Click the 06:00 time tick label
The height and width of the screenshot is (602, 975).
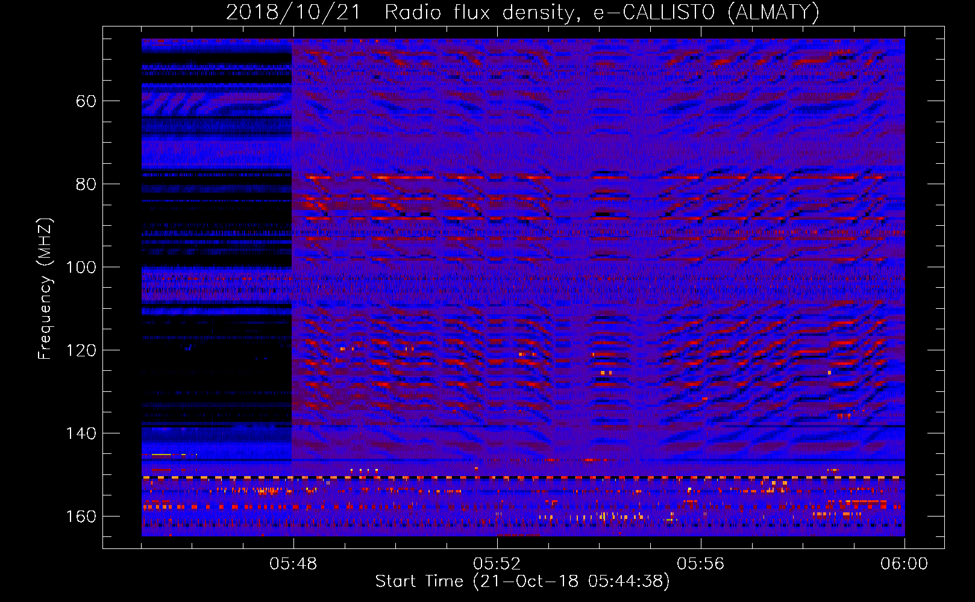pyautogui.click(x=904, y=563)
